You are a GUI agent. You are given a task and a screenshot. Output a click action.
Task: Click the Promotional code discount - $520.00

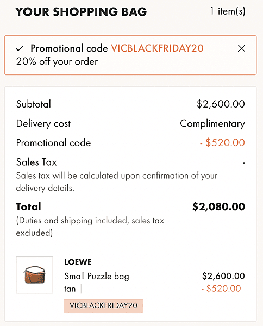click(x=222, y=142)
